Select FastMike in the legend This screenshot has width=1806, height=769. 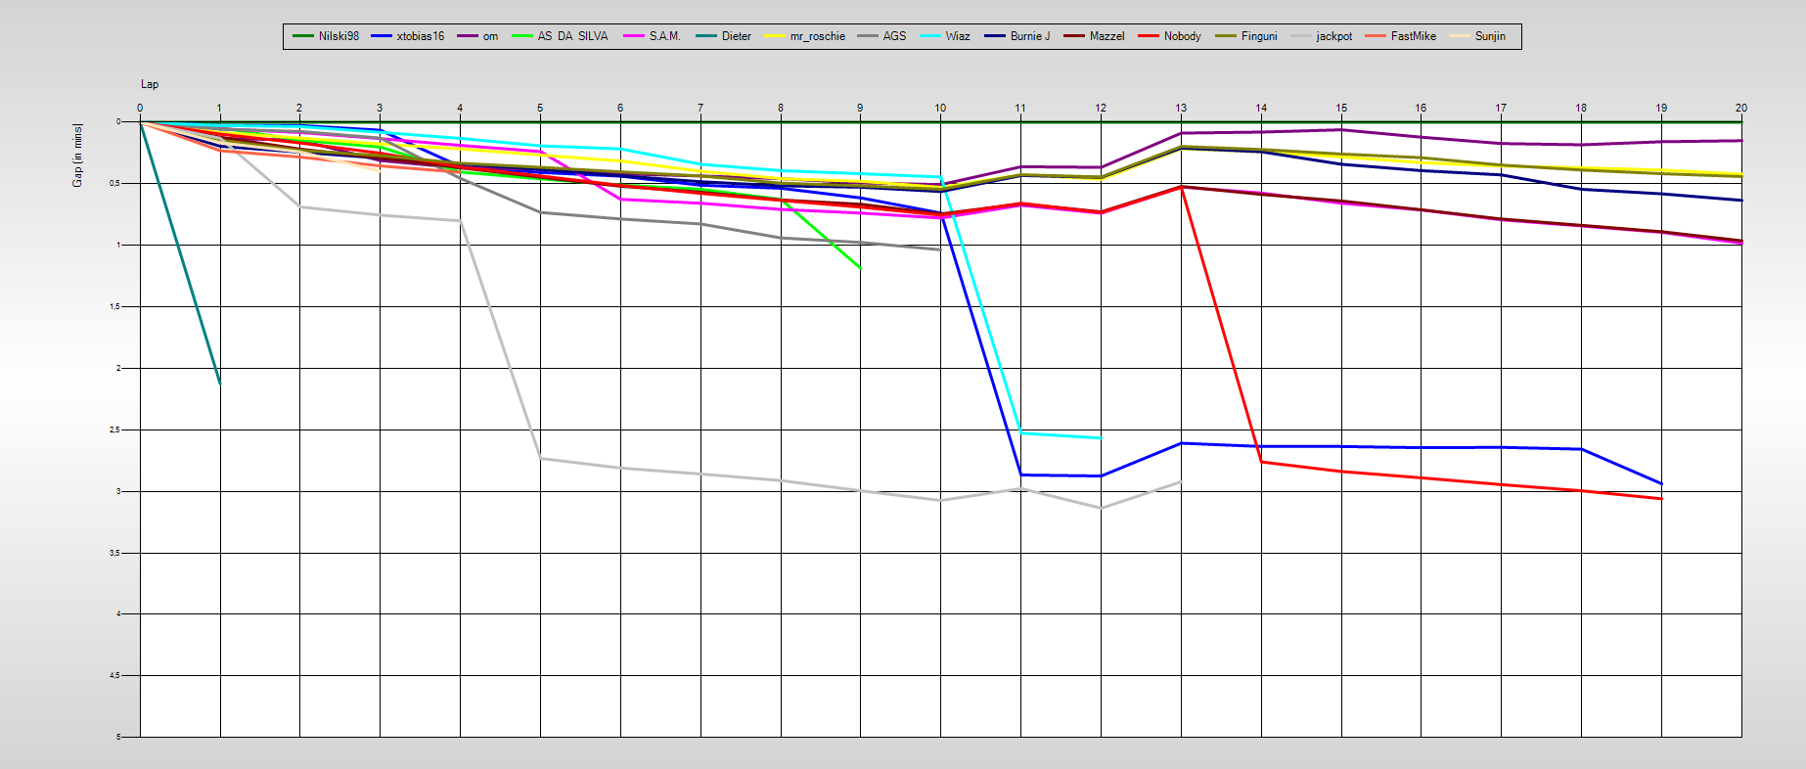click(1413, 36)
